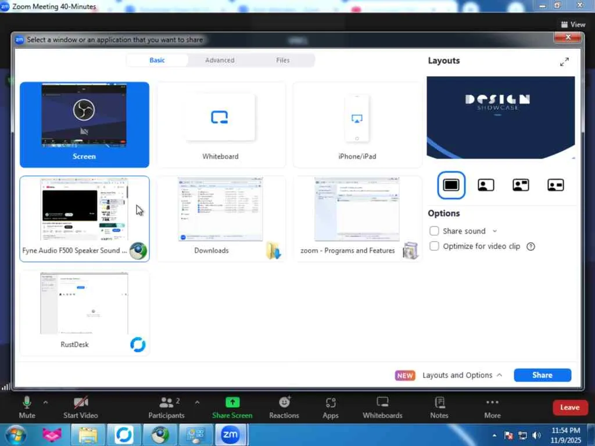This screenshot has width=595, height=446.
Task: Show hidden system tray icons
Action: pos(494,436)
